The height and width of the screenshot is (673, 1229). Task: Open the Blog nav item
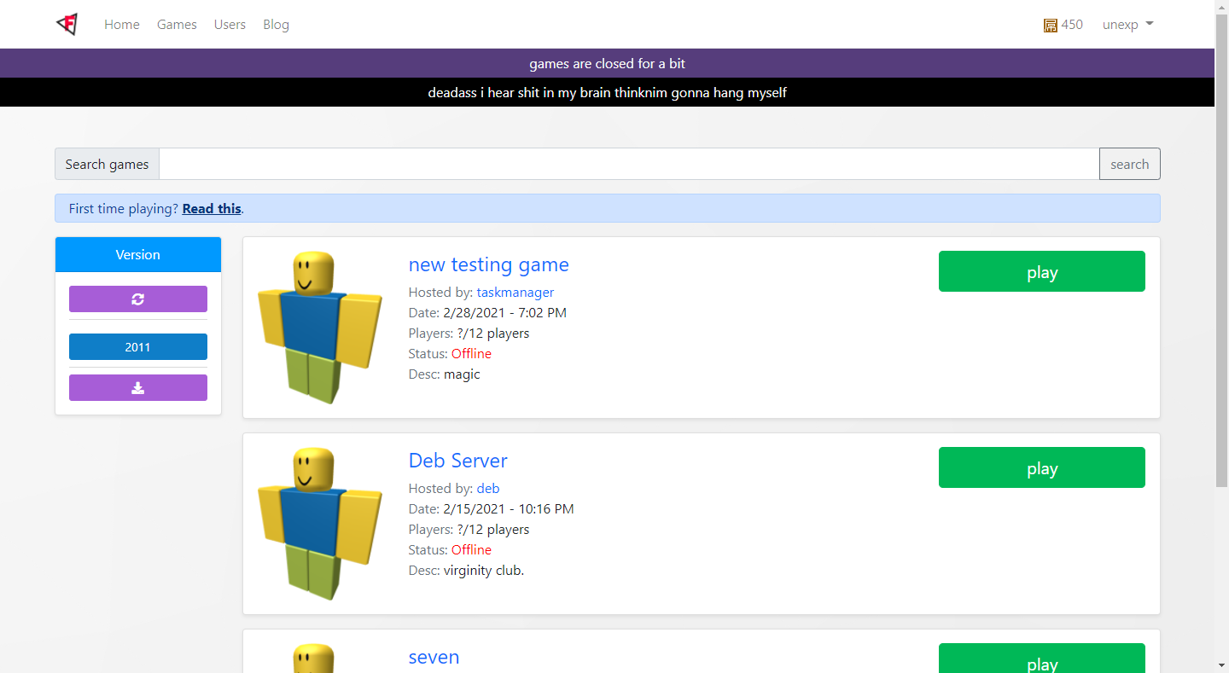(276, 25)
